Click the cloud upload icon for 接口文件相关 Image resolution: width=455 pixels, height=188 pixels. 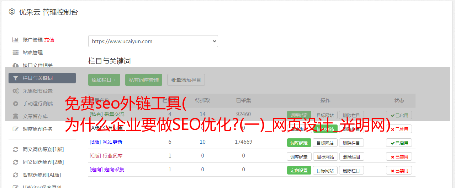[16, 65]
